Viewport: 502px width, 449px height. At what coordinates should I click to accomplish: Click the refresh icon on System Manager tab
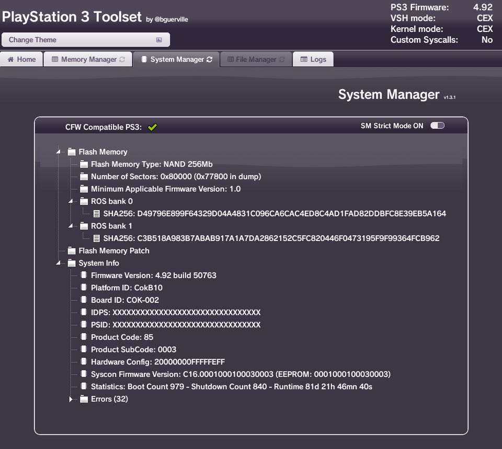click(x=210, y=60)
